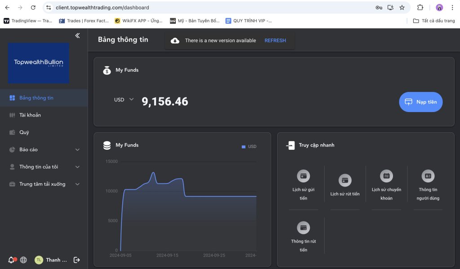Select Quỹ in the sidebar
Image resolution: width=460 pixels, height=269 pixels.
[x=24, y=132]
